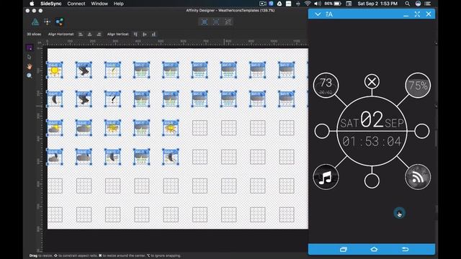Switch to the Draw persona icon
Image resolution: width=461 pixels, height=259 pixels.
[x=35, y=22]
